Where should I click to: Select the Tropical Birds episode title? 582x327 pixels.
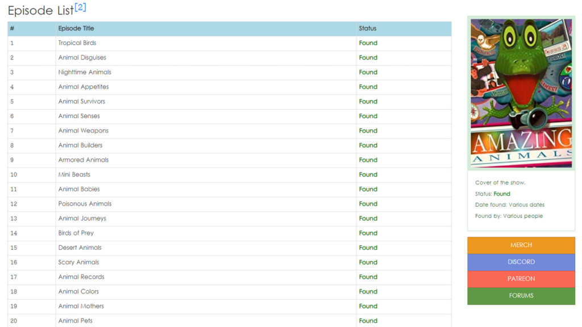coord(77,43)
